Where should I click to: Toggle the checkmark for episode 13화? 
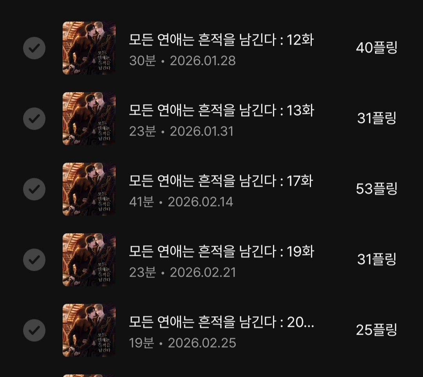click(34, 119)
